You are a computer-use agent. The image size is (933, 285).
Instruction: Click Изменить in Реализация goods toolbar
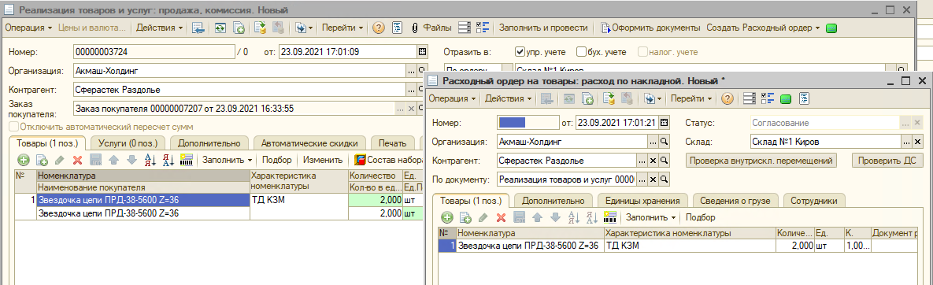point(323,160)
